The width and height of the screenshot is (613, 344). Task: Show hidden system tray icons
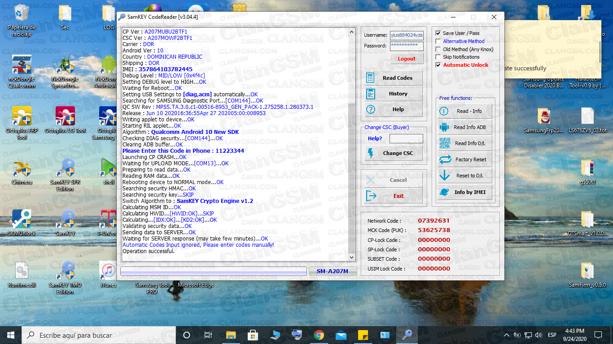coord(507,335)
